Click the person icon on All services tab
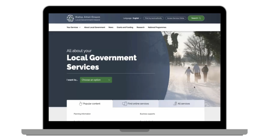The image size is (269, 139). coord(175,104)
